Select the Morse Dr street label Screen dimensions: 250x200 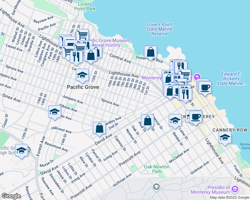click(47, 163)
